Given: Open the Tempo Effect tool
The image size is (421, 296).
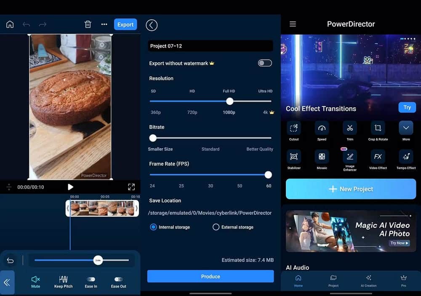Looking at the screenshot, I should (x=406, y=160).
